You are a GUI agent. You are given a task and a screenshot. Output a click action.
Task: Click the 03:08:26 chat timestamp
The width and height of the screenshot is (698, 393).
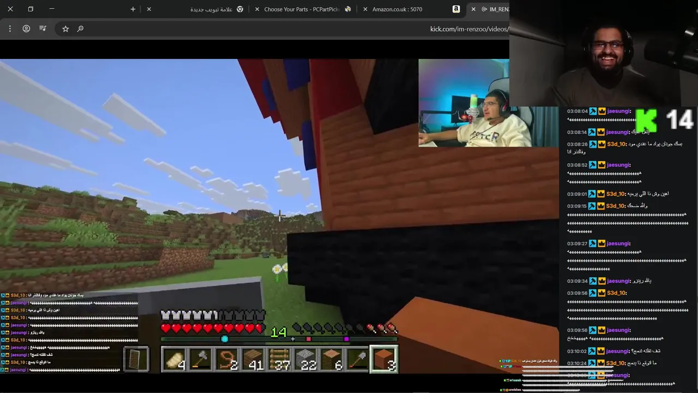pos(577,145)
